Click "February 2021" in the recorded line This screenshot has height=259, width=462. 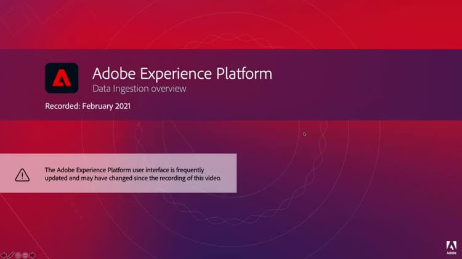pyautogui.click(x=106, y=106)
